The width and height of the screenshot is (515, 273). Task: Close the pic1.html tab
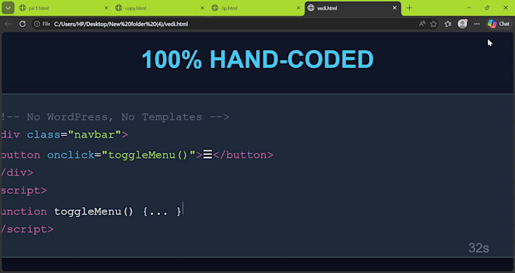coord(106,8)
